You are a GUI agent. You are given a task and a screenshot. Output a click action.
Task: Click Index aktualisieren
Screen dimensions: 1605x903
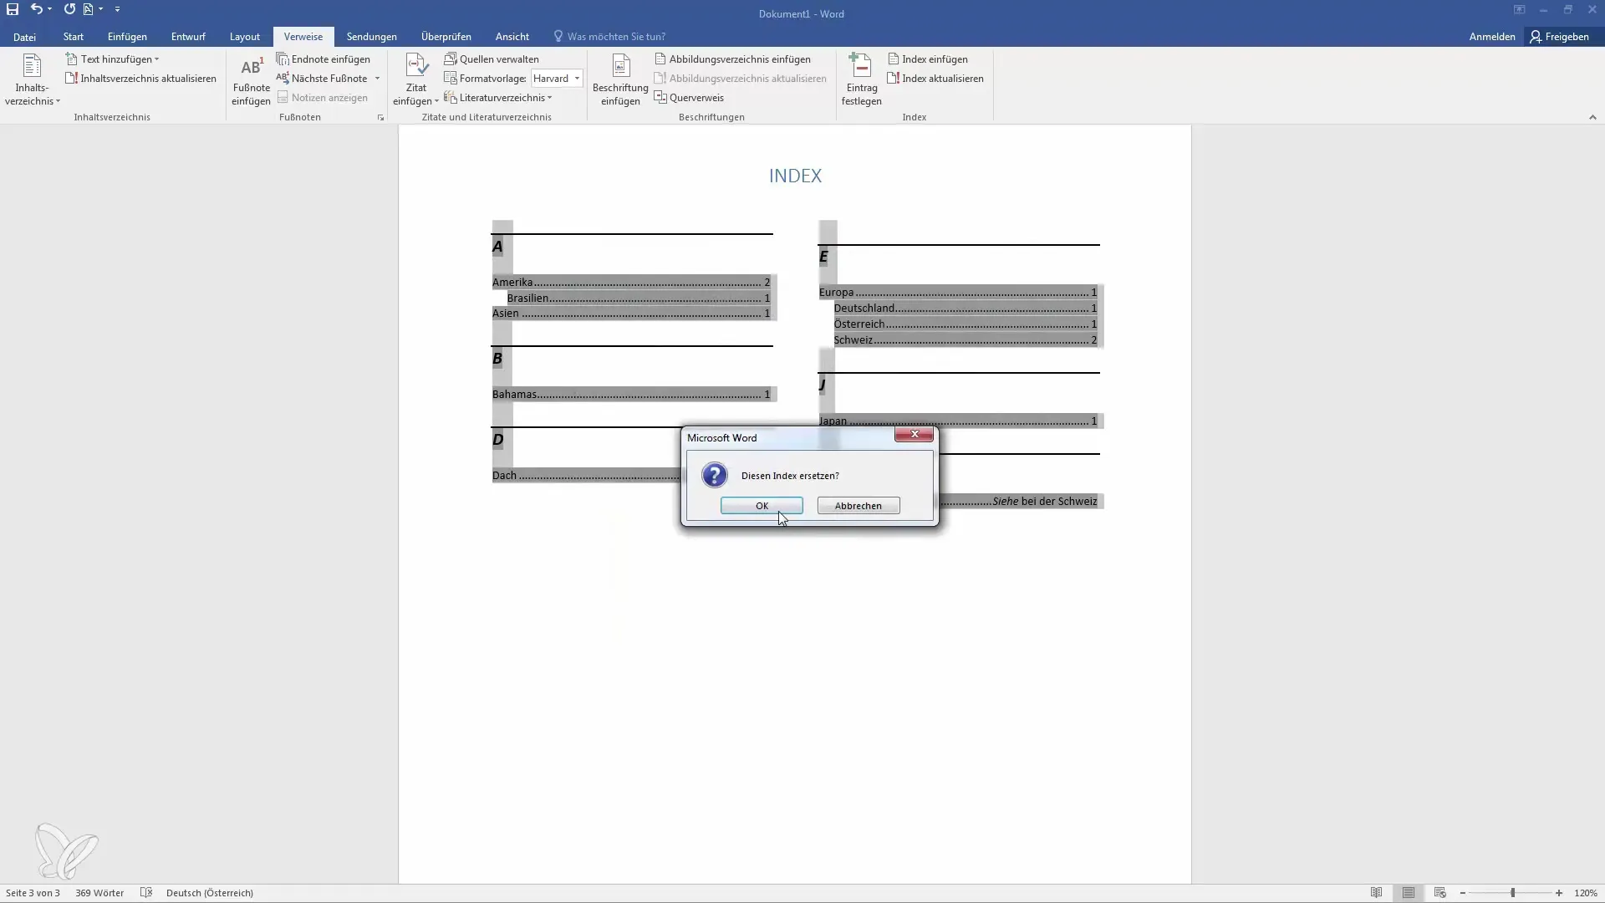[x=935, y=79]
